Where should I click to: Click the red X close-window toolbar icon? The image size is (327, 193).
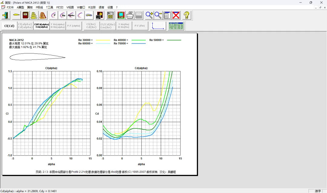tap(176, 15)
